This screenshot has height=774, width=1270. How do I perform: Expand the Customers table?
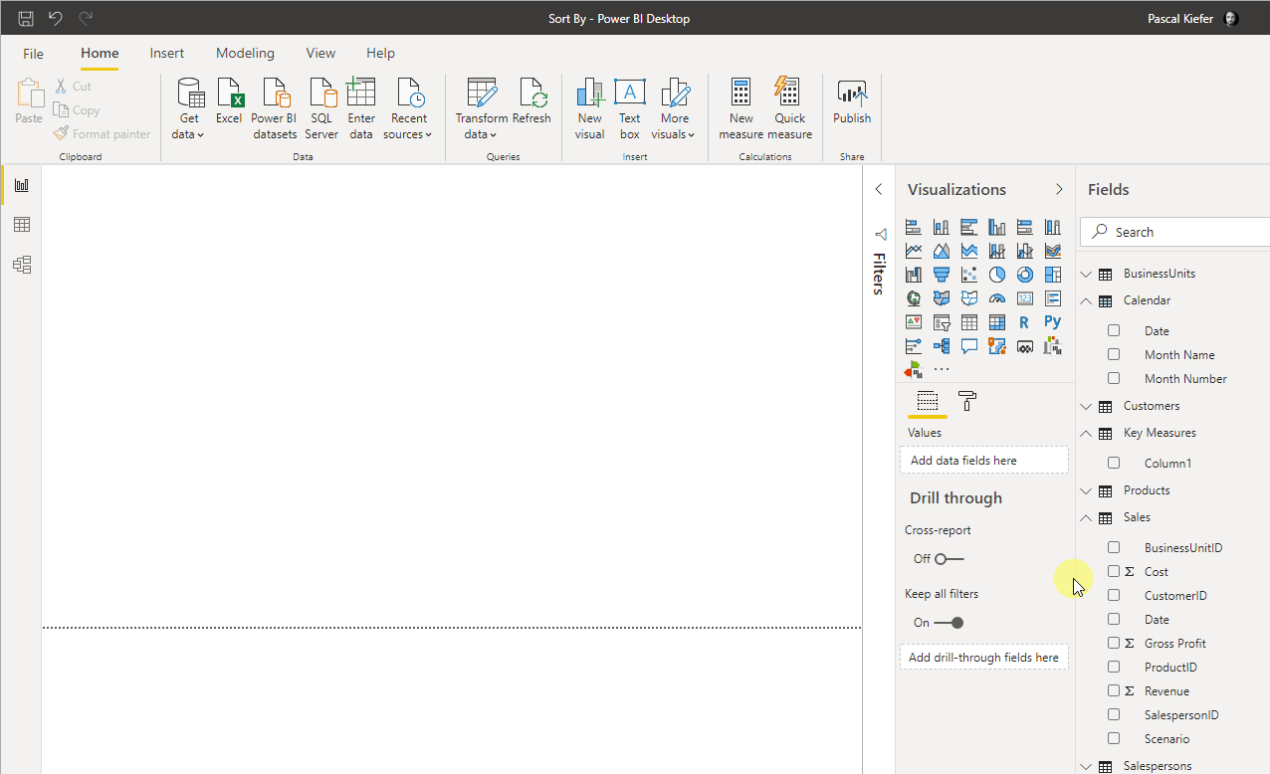coord(1085,406)
